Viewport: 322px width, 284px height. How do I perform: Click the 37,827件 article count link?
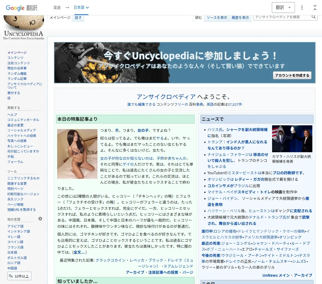(235, 104)
